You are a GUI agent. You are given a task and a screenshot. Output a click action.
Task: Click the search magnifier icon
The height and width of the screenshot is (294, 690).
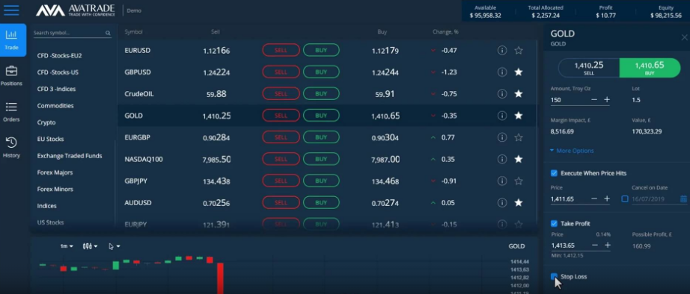[108, 33]
